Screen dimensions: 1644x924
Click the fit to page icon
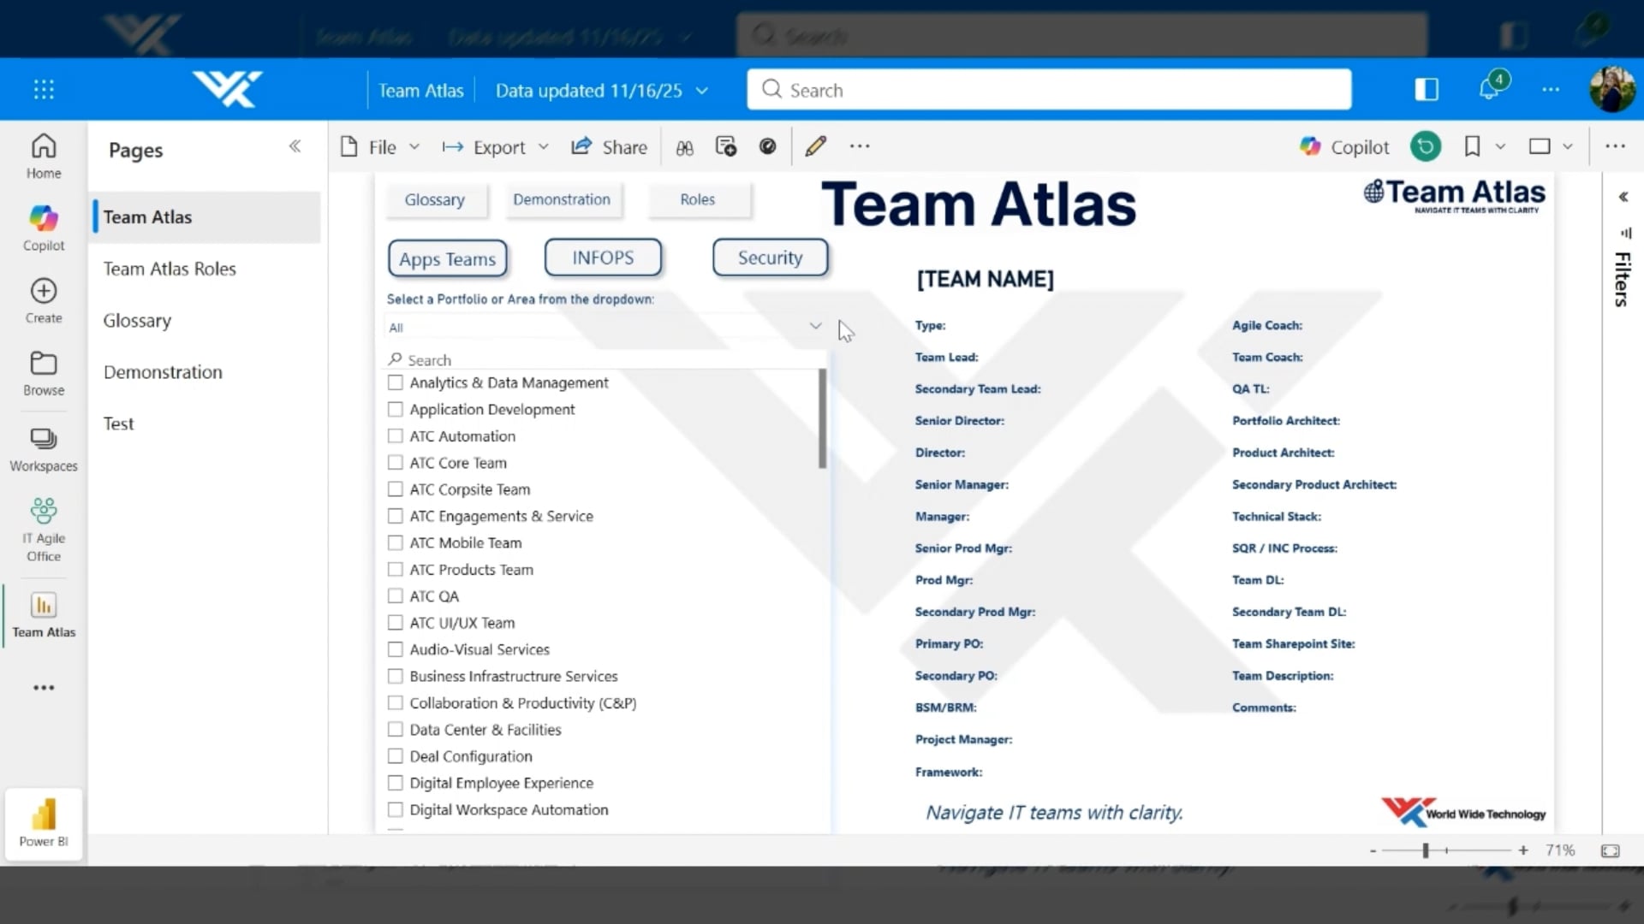pyautogui.click(x=1610, y=850)
